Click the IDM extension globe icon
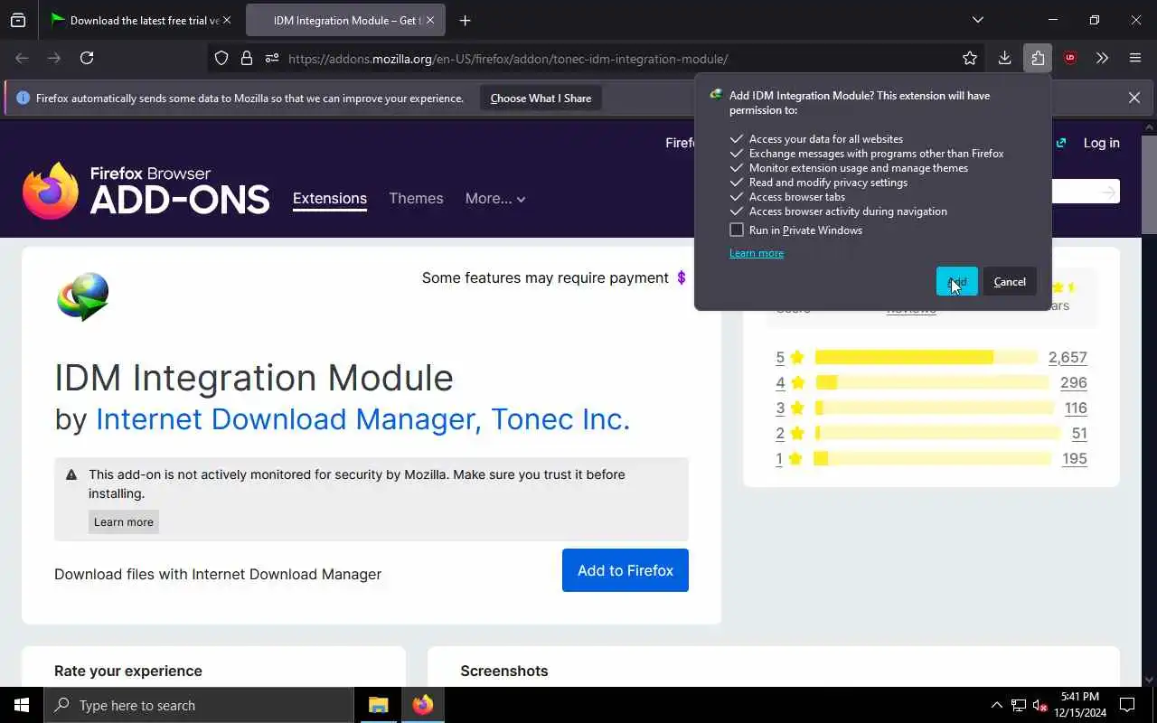This screenshot has height=723, width=1157. (x=82, y=296)
